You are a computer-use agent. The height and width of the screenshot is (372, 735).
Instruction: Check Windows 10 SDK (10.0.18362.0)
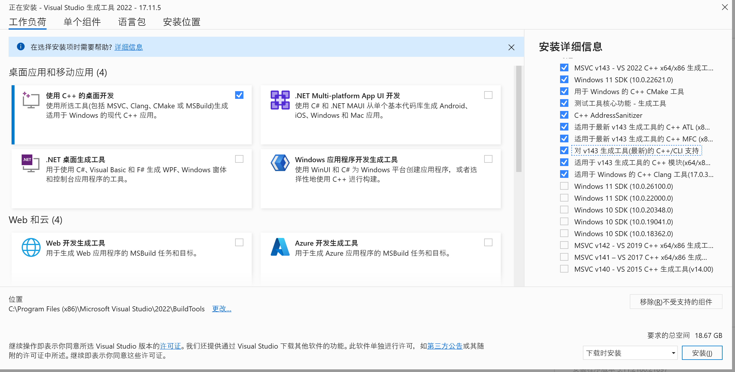[x=564, y=233]
